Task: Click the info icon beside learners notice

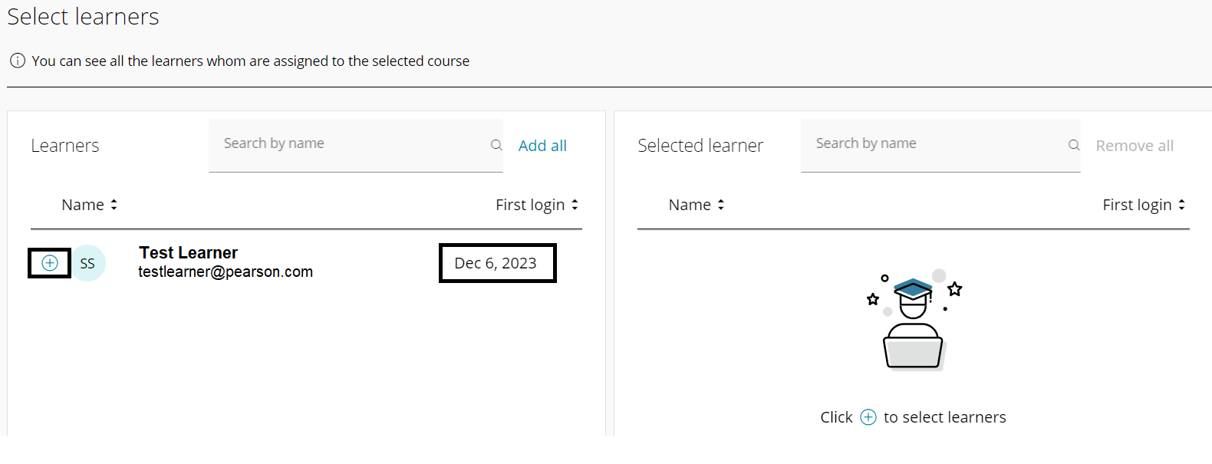Action: (18, 61)
